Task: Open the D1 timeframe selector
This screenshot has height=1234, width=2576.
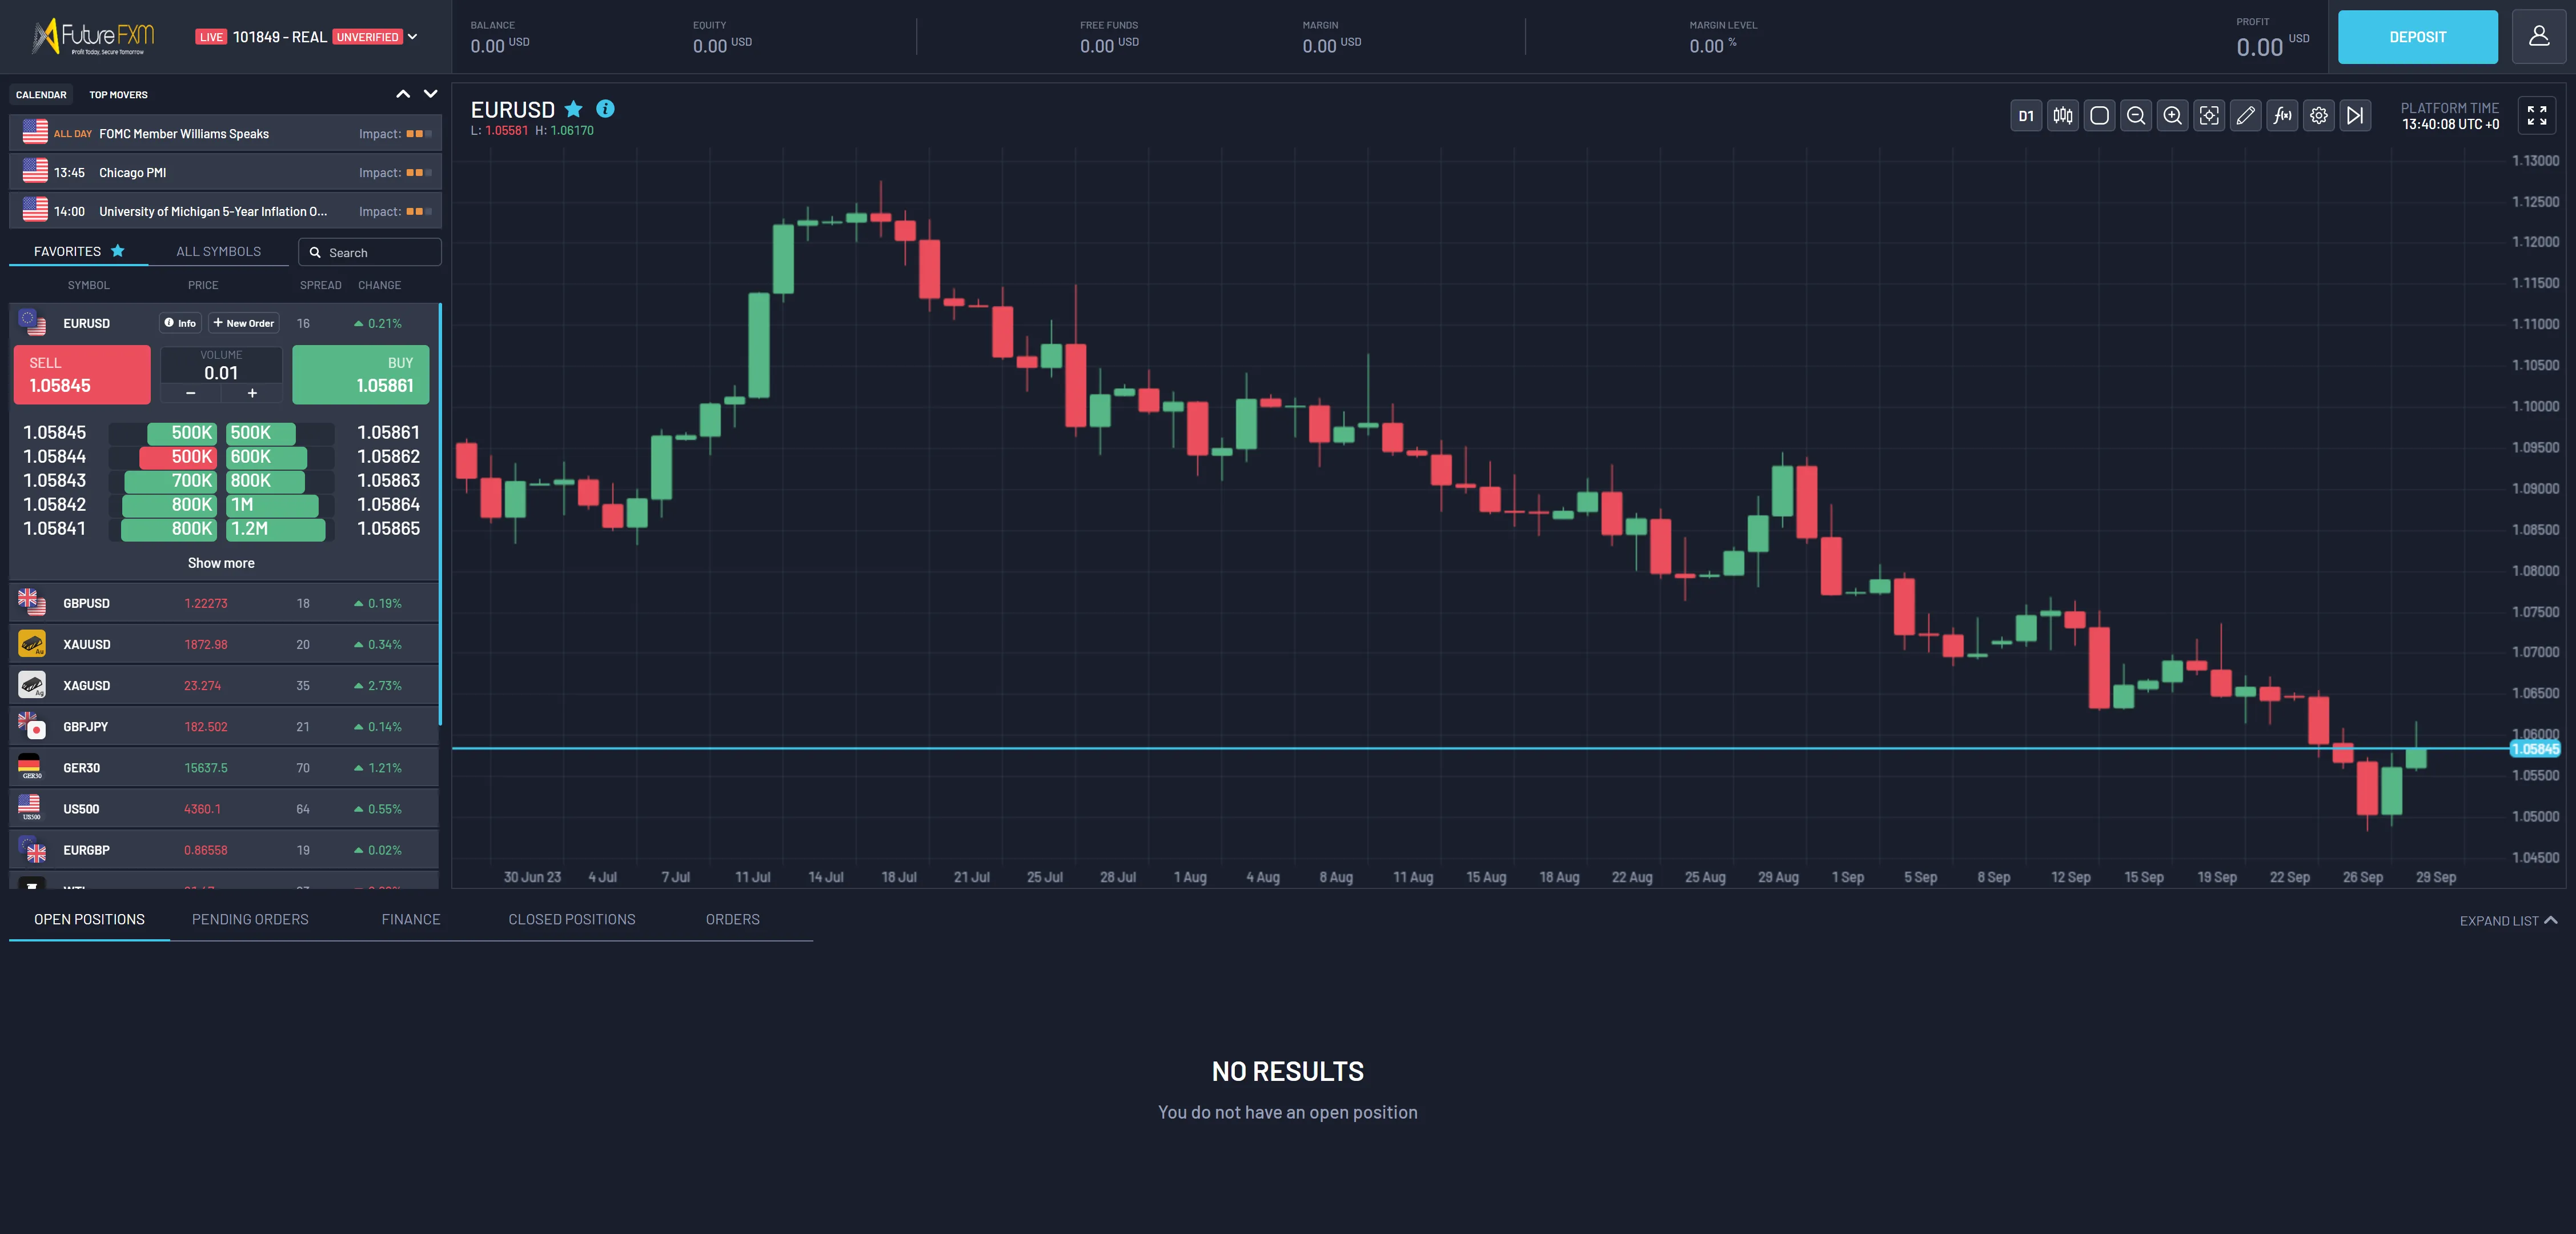Action: pos(2026,116)
